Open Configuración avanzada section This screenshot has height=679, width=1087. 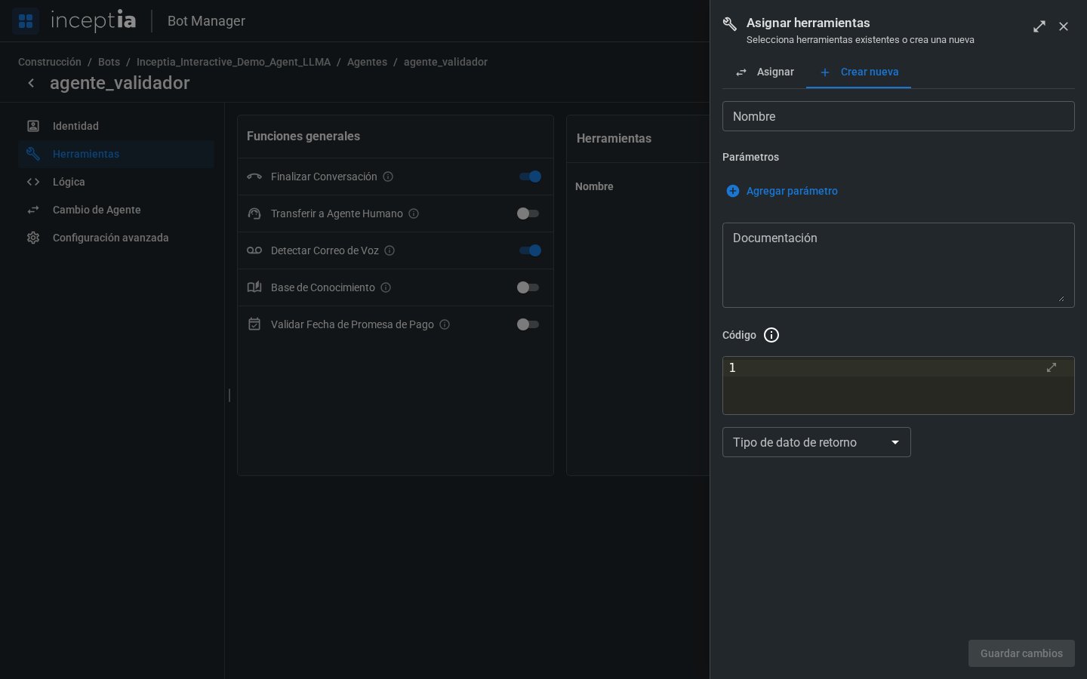(116, 238)
